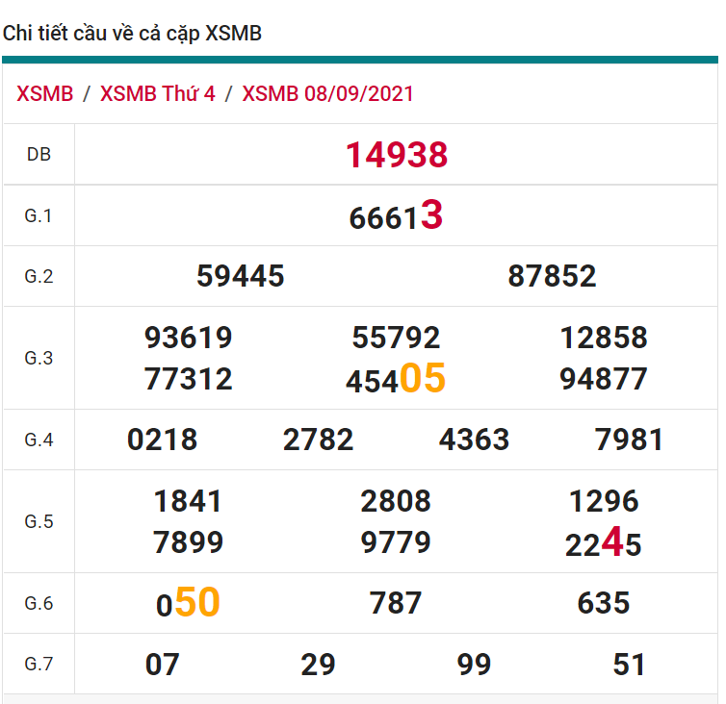Image resolution: width=726 pixels, height=704 pixels.
Task: Select the G.2 number 87852
Action: pyautogui.click(x=552, y=277)
